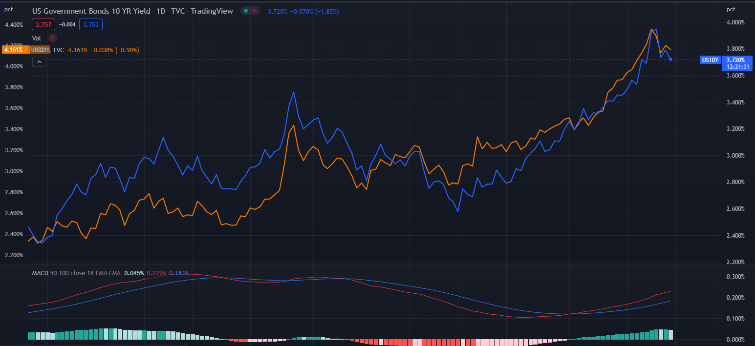Collapse the indicator legend with the chevron button
The image size is (755, 346).
pyautogui.click(x=39, y=61)
